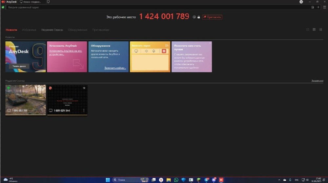The height and width of the screenshot is (183, 328).
Task: Click the AnyDesk taskbar icon
Action: [221, 180]
